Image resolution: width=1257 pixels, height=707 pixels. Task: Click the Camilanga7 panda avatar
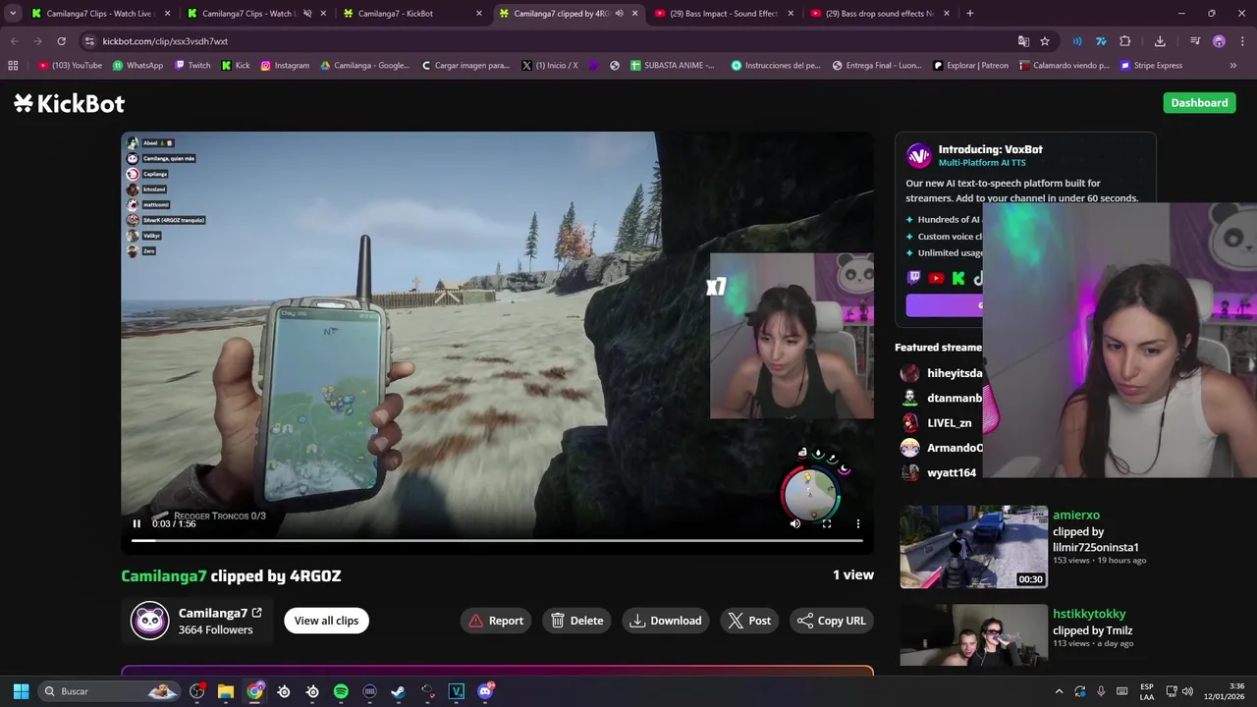(x=150, y=621)
